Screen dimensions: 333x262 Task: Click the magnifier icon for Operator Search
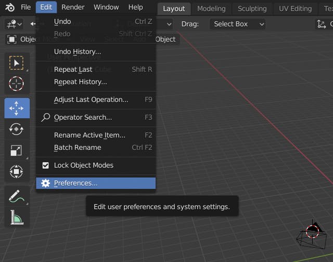(45, 117)
